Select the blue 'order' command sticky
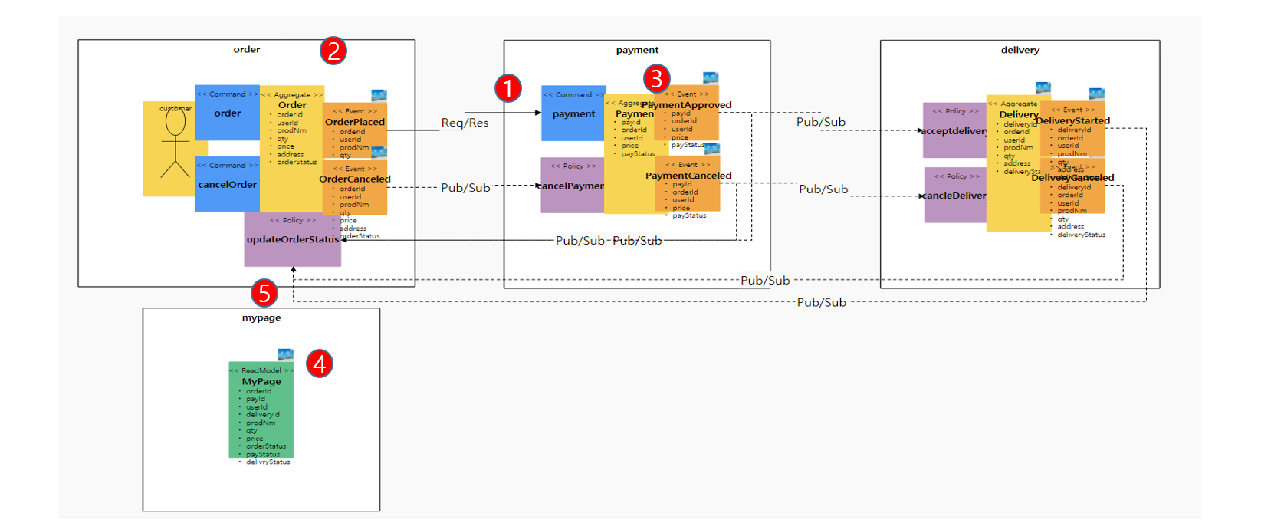The width and height of the screenshot is (1271, 523). tap(227, 112)
